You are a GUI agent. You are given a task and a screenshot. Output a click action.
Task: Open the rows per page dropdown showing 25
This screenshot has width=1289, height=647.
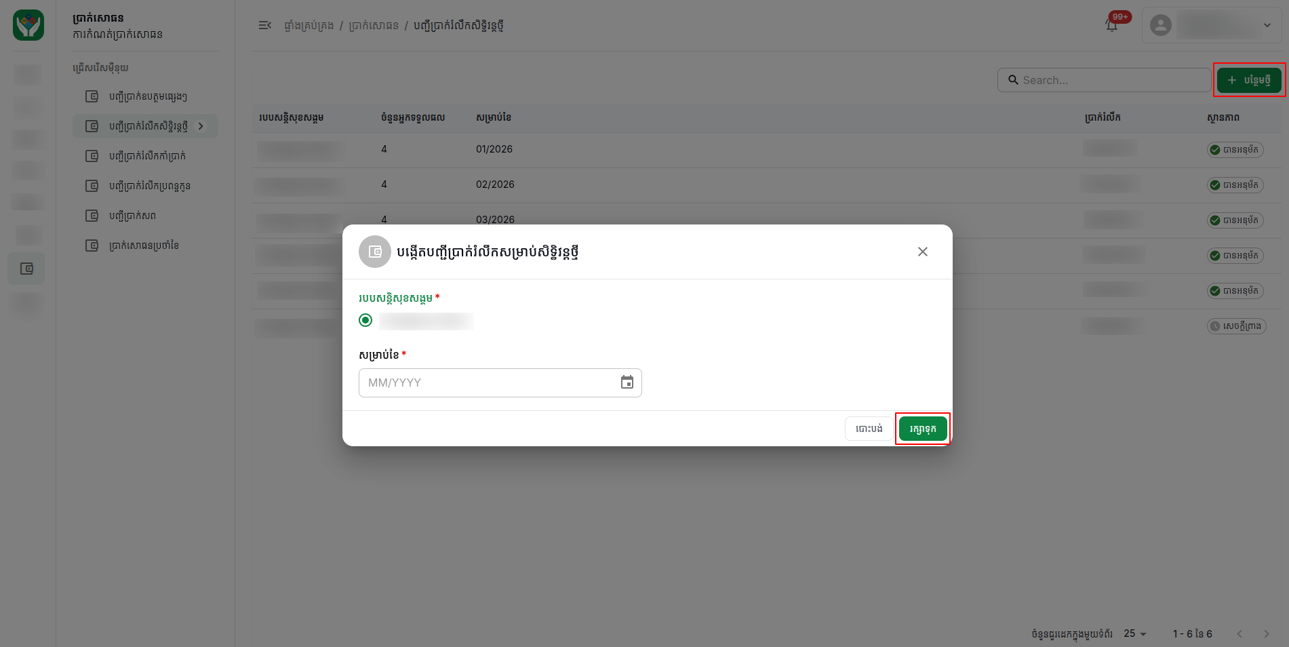click(1134, 633)
